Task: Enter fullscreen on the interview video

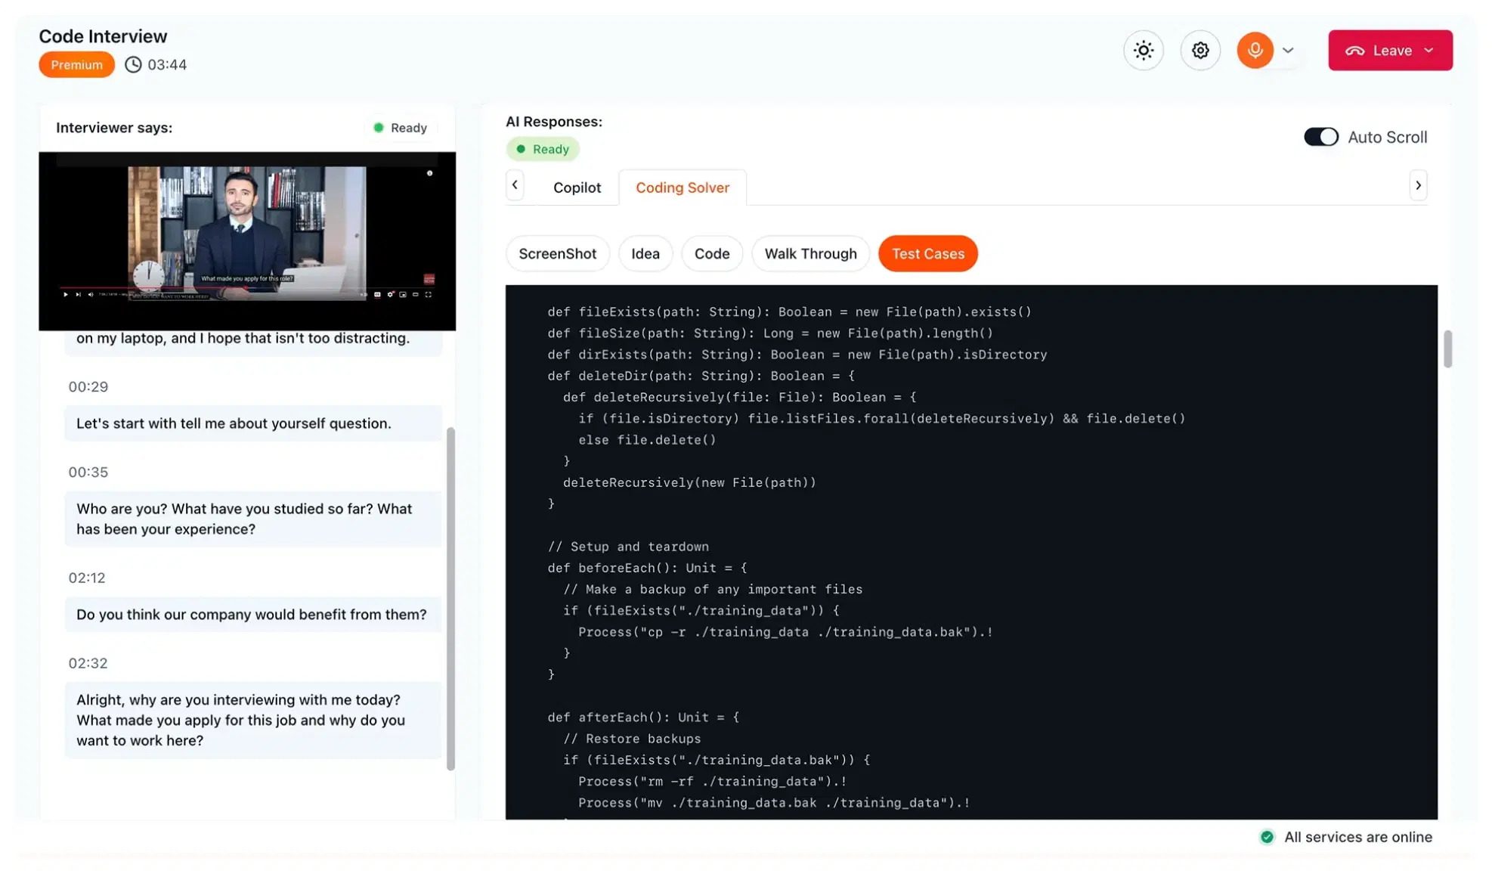Action: pos(429,295)
